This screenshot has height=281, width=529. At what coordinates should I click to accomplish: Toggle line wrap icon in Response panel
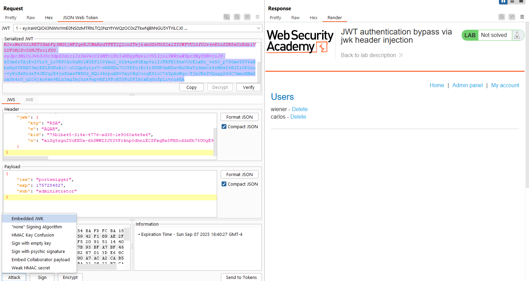point(501,17)
